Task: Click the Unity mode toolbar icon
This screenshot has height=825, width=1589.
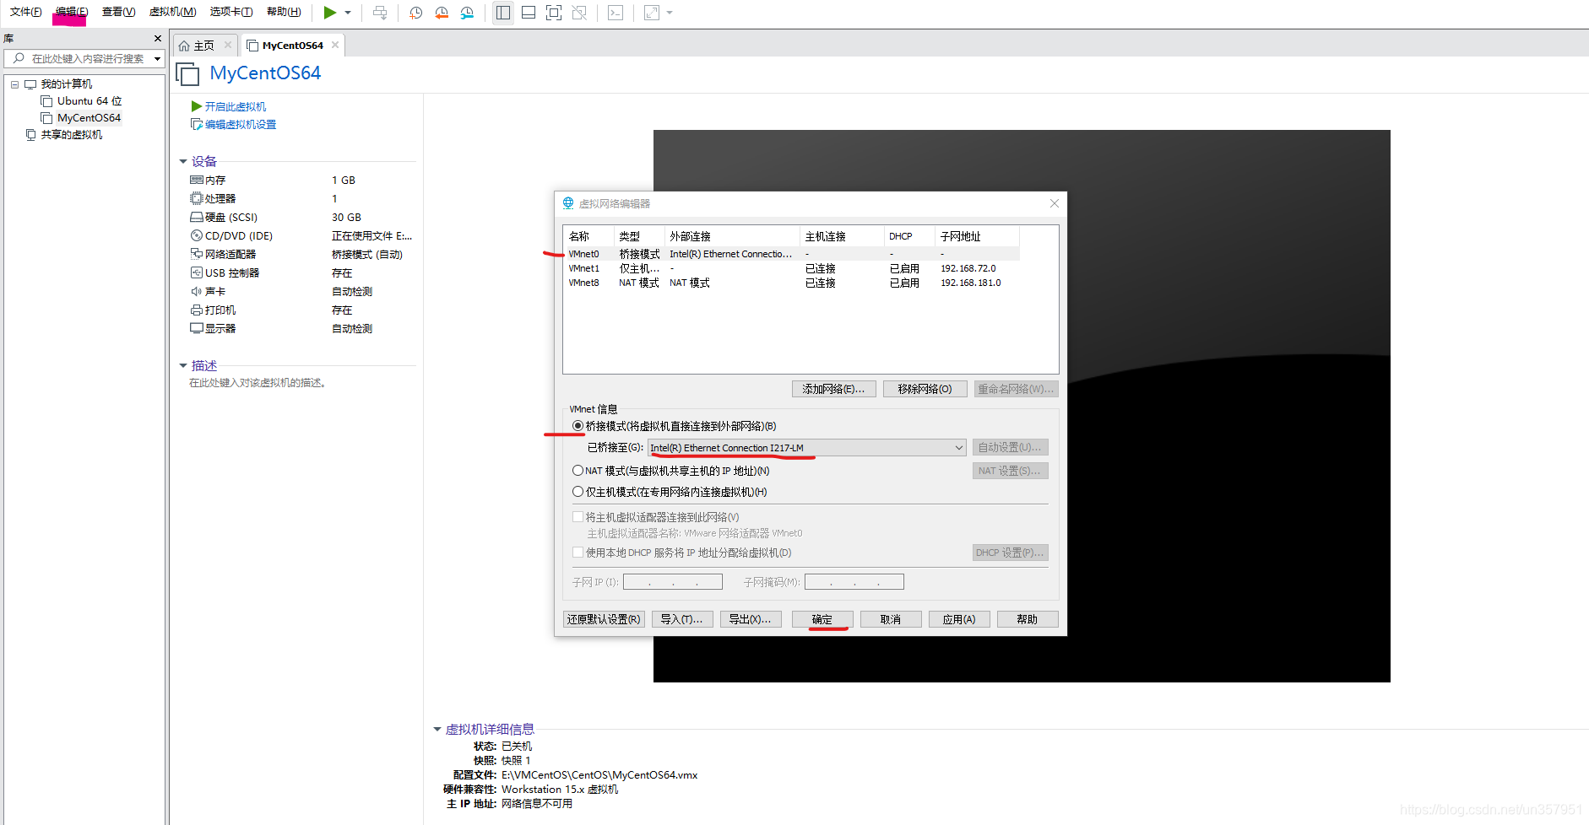Action: click(x=579, y=13)
